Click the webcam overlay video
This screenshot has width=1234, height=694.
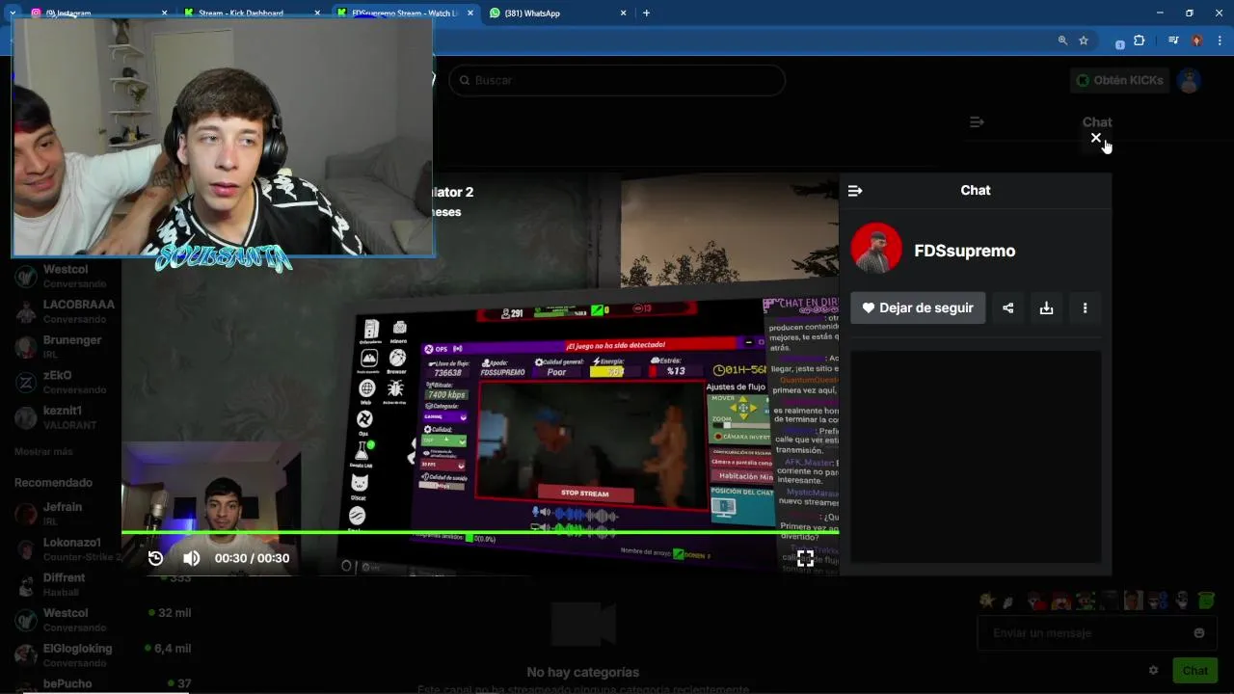pyautogui.click(x=223, y=138)
